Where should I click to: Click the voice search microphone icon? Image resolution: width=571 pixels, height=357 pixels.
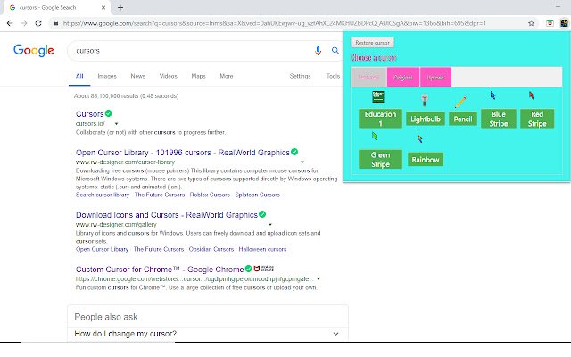[318, 51]
